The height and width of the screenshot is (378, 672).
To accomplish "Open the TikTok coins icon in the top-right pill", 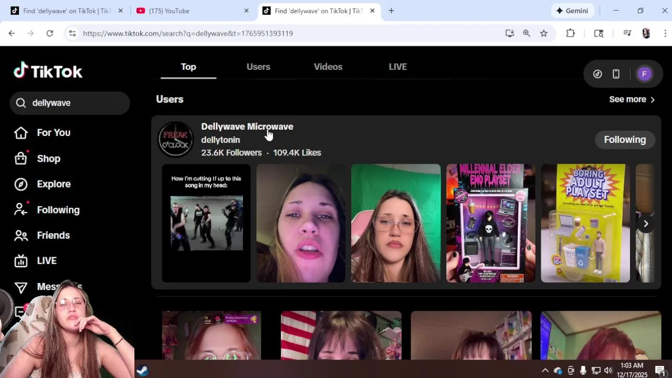I will click(x=597, y=74).
